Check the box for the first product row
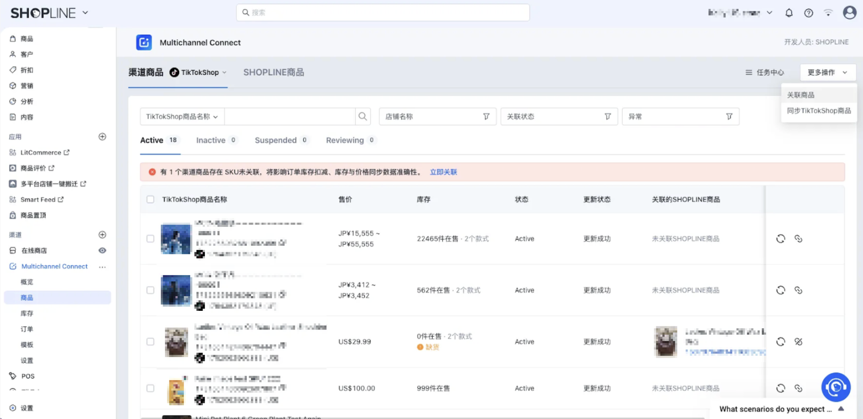This screenshot has width=863, height=419. tap(150, 239)
